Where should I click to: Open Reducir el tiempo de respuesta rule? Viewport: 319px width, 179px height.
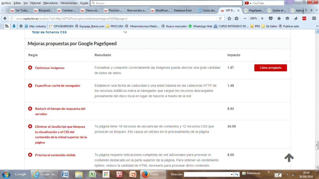(60, 111)
